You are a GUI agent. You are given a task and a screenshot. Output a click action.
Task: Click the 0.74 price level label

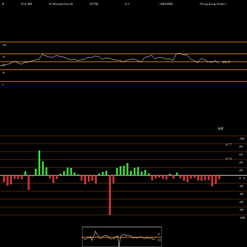pyautogui.click(x=229, y=159)
